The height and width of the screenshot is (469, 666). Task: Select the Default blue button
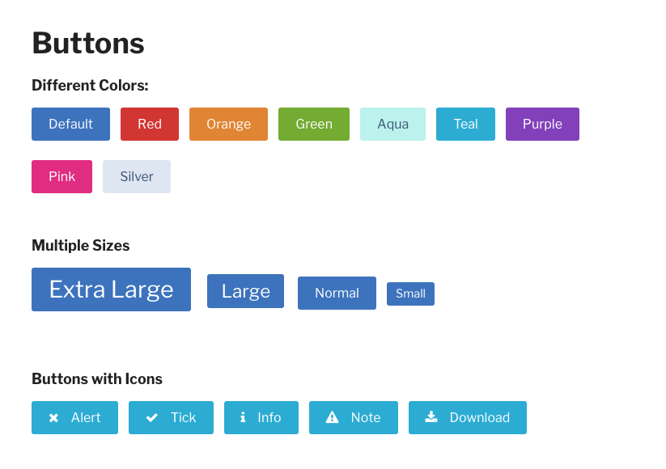click(x=71, y=124)
